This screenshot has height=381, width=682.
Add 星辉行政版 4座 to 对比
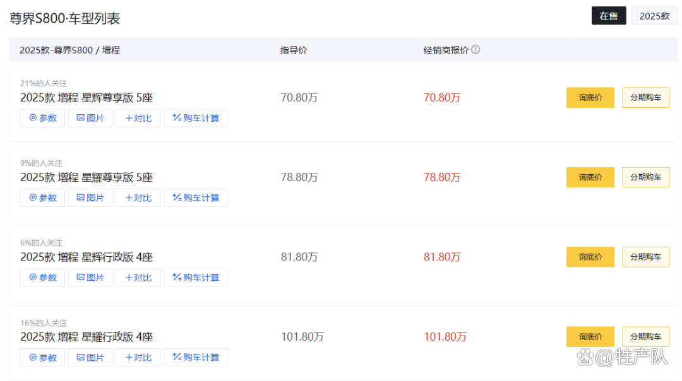point(138,278)
